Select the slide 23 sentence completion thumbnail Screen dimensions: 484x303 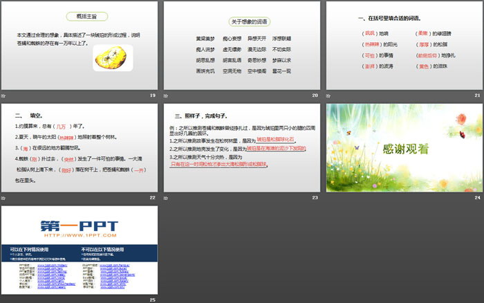(x=241, y=147)
